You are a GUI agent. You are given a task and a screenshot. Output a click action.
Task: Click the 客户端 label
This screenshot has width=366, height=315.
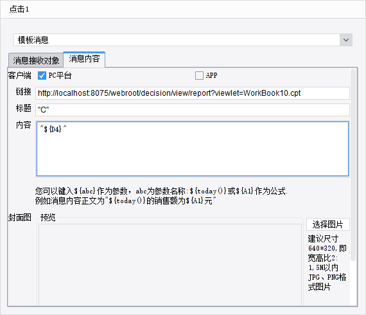[x=20, y=75]
